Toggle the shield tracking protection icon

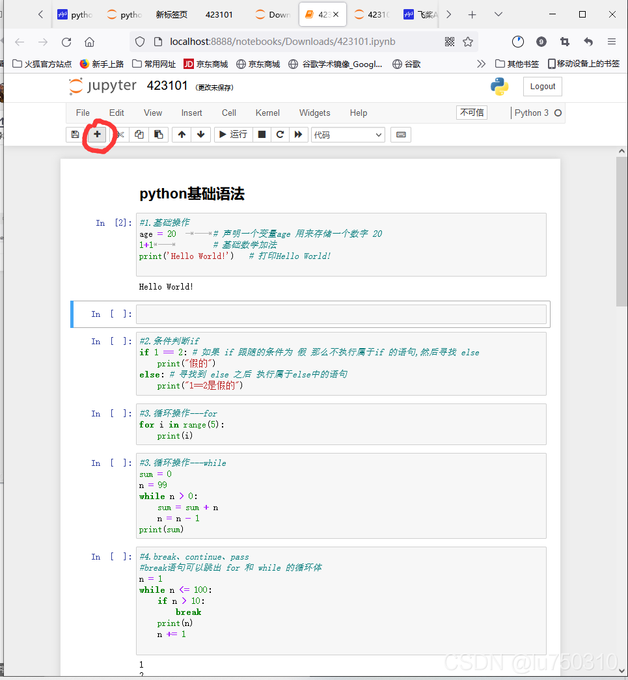tap(140, 40)
